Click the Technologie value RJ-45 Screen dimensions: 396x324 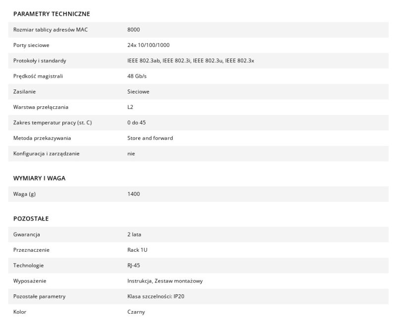pyautogui.click(x=134, y=266)
